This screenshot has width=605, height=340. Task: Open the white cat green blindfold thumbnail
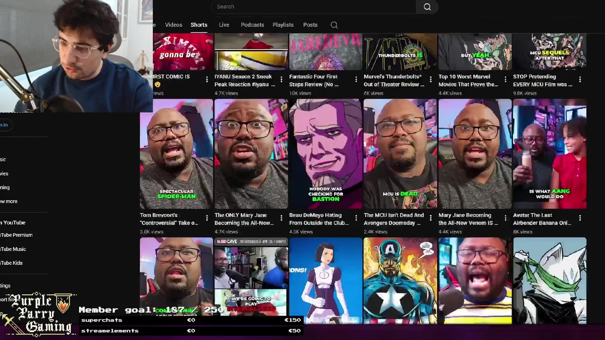[x=550, y=280]
